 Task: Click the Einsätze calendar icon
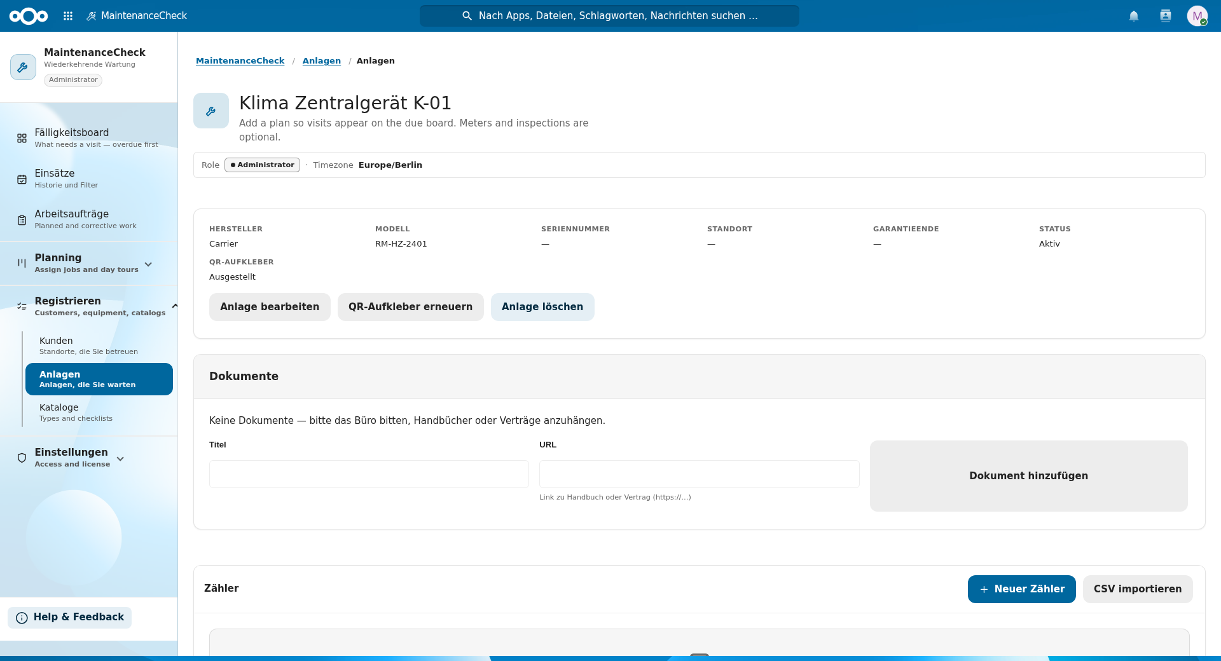pos(22,179)
